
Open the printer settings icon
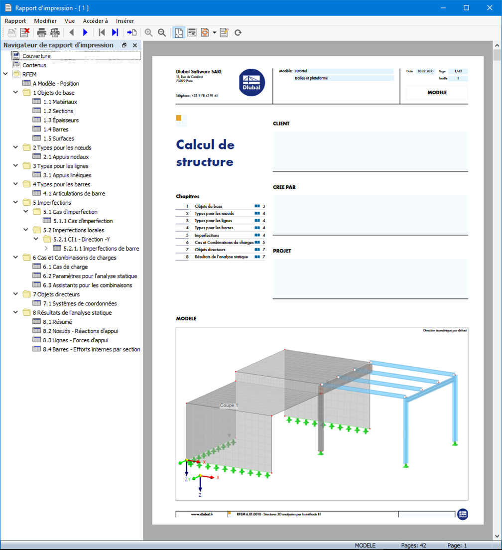click(55, 32)
